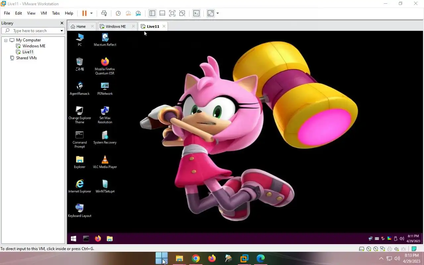
Task: Select the Command Prompt desktop icon
Action: [x=79, y=139]
